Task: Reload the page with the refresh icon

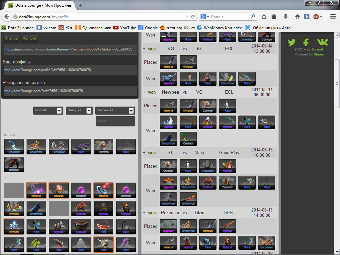Action: [x=193, y=17]
